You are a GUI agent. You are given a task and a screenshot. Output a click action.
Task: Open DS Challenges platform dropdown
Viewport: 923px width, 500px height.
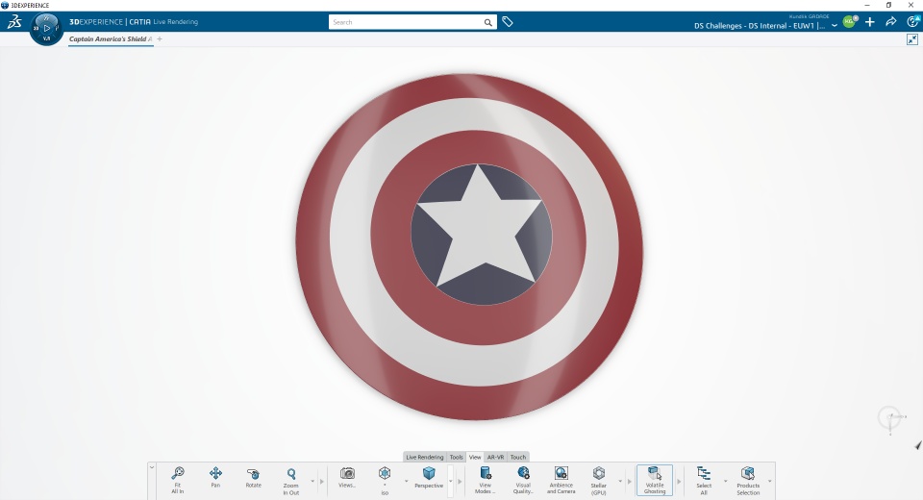point(835,26)
